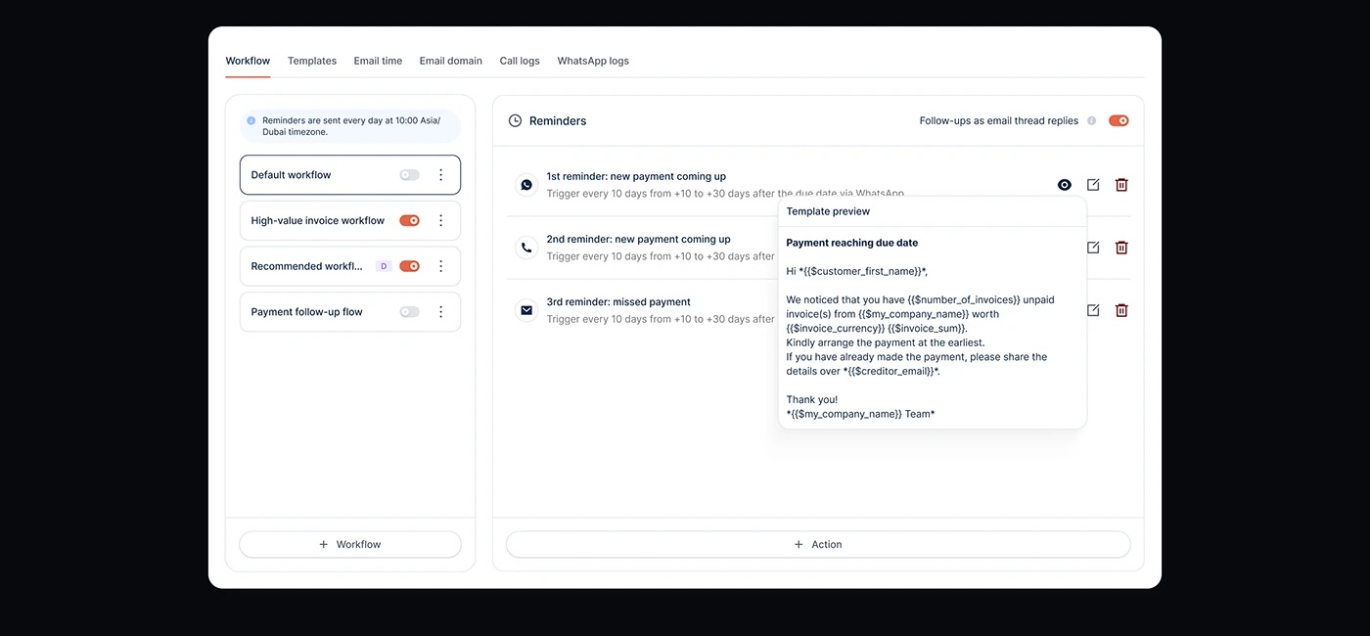Preview 1st reminder template with eye icon
Image resolution: width=1370 pixels, height=636 pixels.
1065,185
